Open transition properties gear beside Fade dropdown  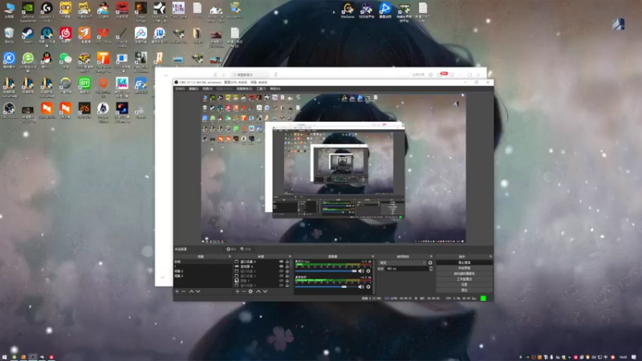(430, 263)
